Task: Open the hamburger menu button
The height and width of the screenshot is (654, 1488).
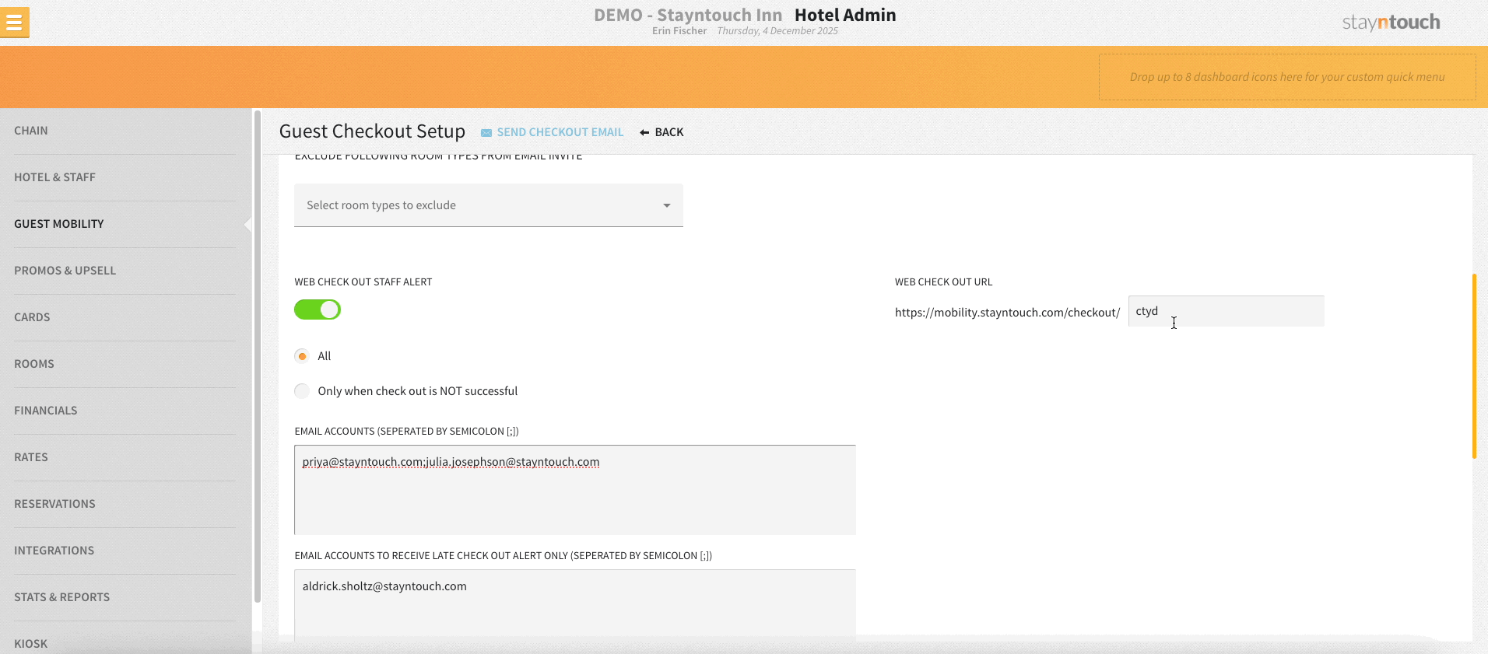Action: click(x=14, y=23)
